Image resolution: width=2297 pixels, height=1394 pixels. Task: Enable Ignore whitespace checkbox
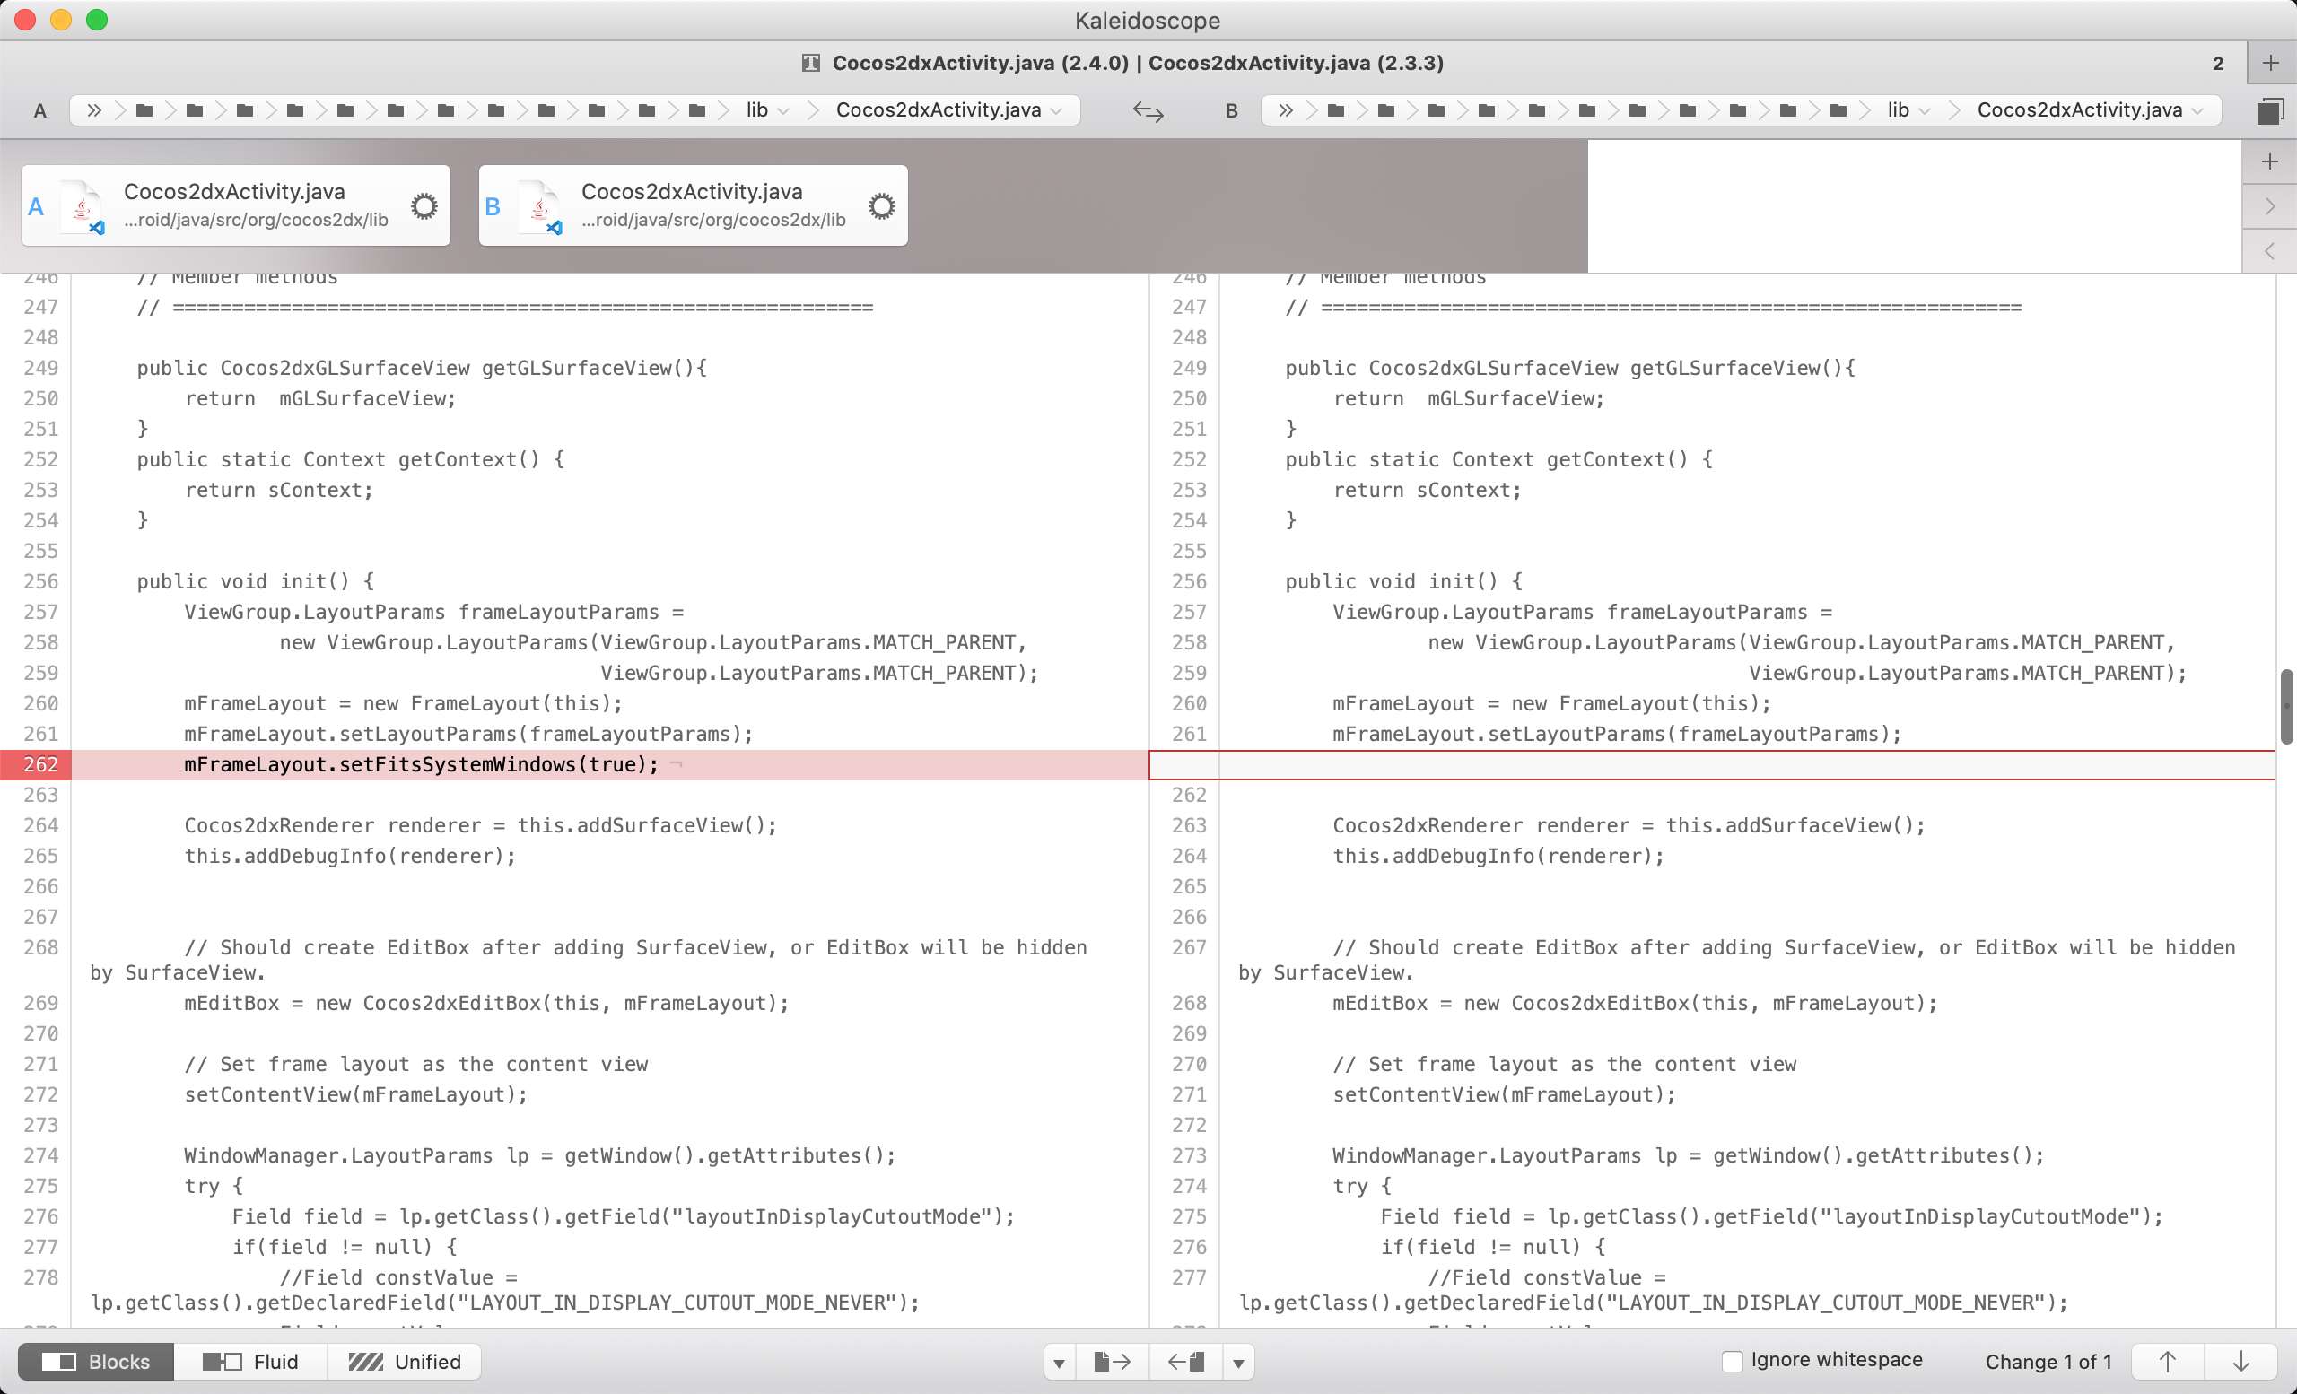1732,1361
